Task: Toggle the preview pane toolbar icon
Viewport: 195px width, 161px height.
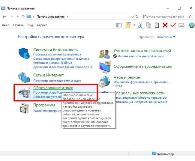Action: point(118,25)
